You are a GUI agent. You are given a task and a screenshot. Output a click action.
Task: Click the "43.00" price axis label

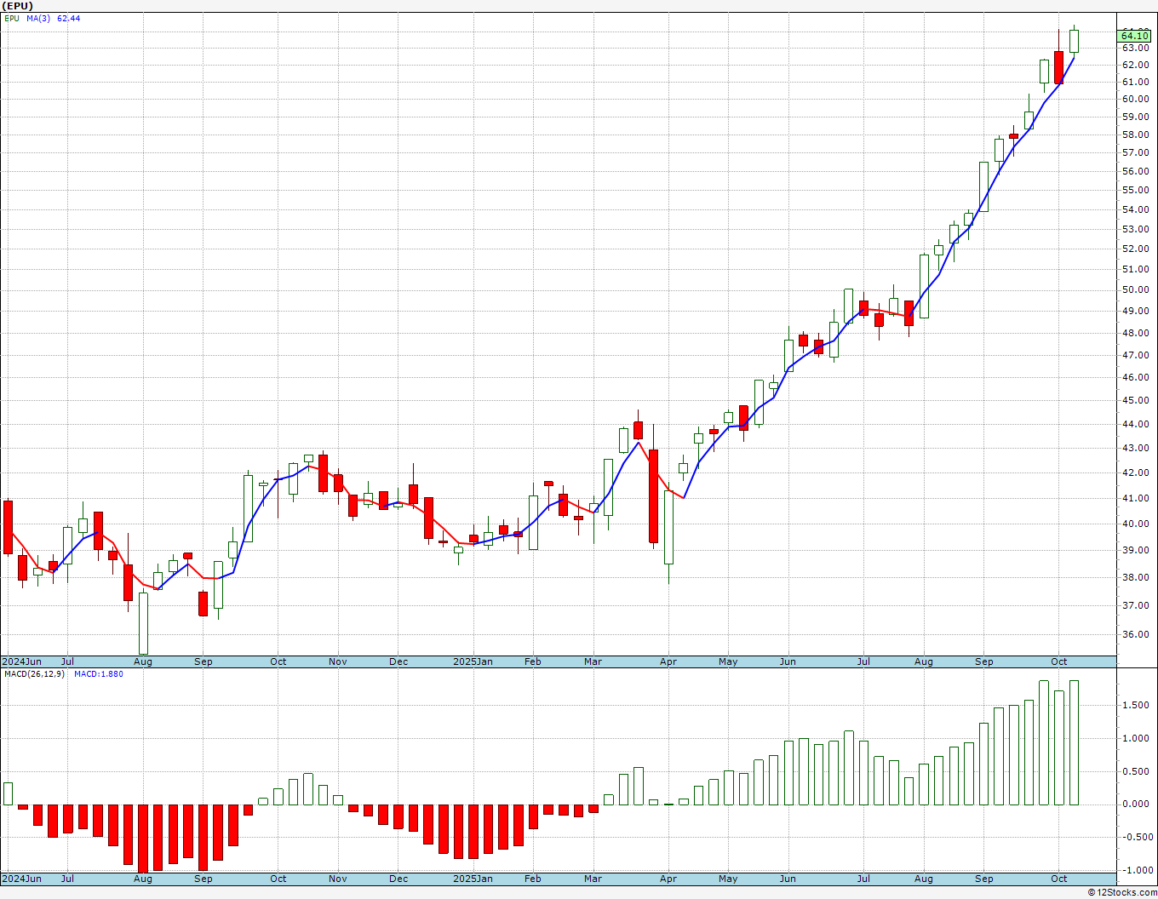[1135, 448]
